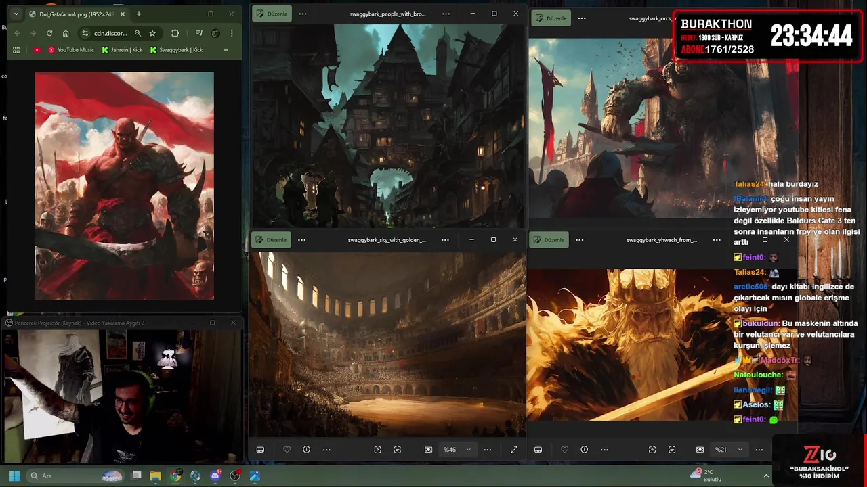Click the bukuldun username in chat

coord(761,323)
